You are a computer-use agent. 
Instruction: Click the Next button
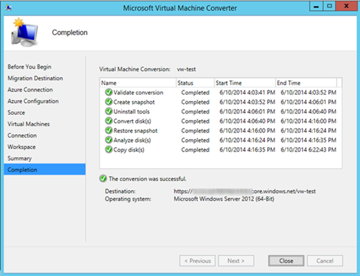[236, 260]
